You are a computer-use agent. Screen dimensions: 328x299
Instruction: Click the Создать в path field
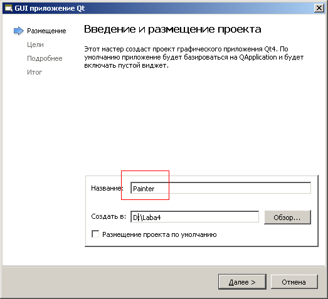click(x=195, y=217)
